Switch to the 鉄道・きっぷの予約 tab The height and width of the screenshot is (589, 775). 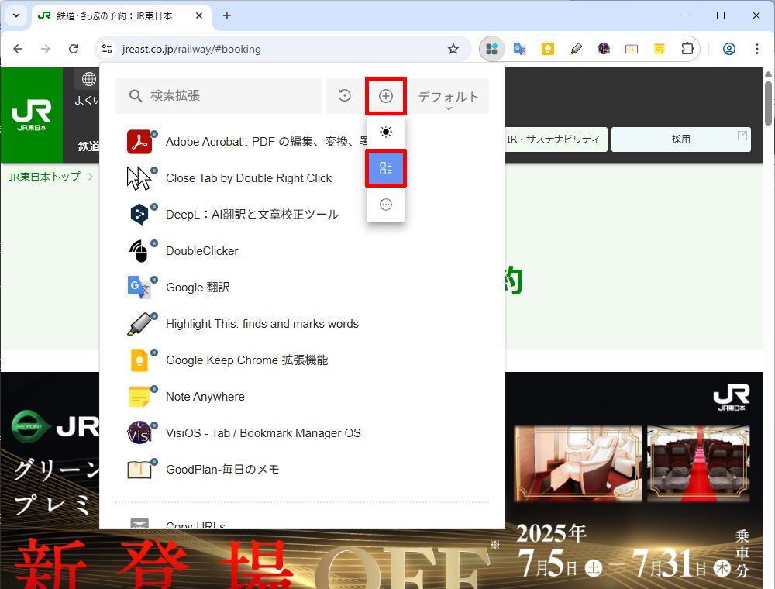114,15
